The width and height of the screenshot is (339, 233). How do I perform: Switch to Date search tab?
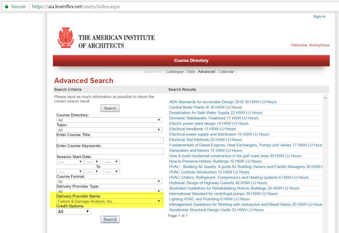click(x=191, y=72)
